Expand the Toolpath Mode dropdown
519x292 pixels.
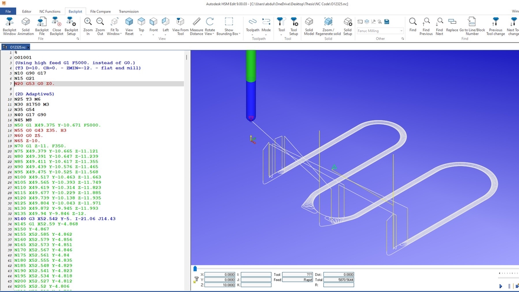[x=266, y=31]
